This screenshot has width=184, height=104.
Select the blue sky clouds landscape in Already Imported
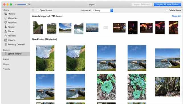(x=65, y=28)
